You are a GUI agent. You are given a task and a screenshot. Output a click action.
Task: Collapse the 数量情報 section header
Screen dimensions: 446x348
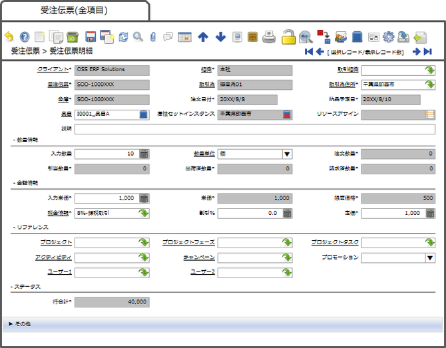click(25, 140)
